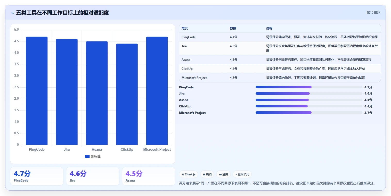Click the 维度 table column header
This screenshot has height=196, width=391.
(x=185, y=28)
